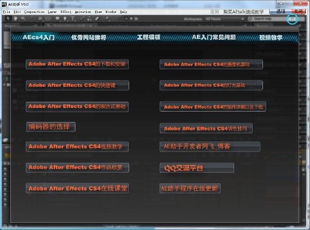Switch to the 优秀网站推荐 tab

point(88,37)
